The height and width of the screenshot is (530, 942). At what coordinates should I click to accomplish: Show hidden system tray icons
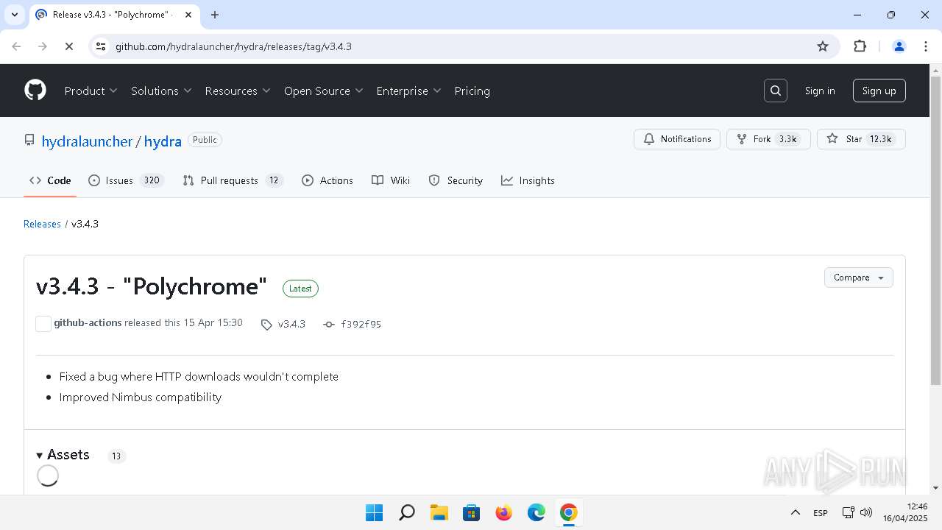[795, 512]
